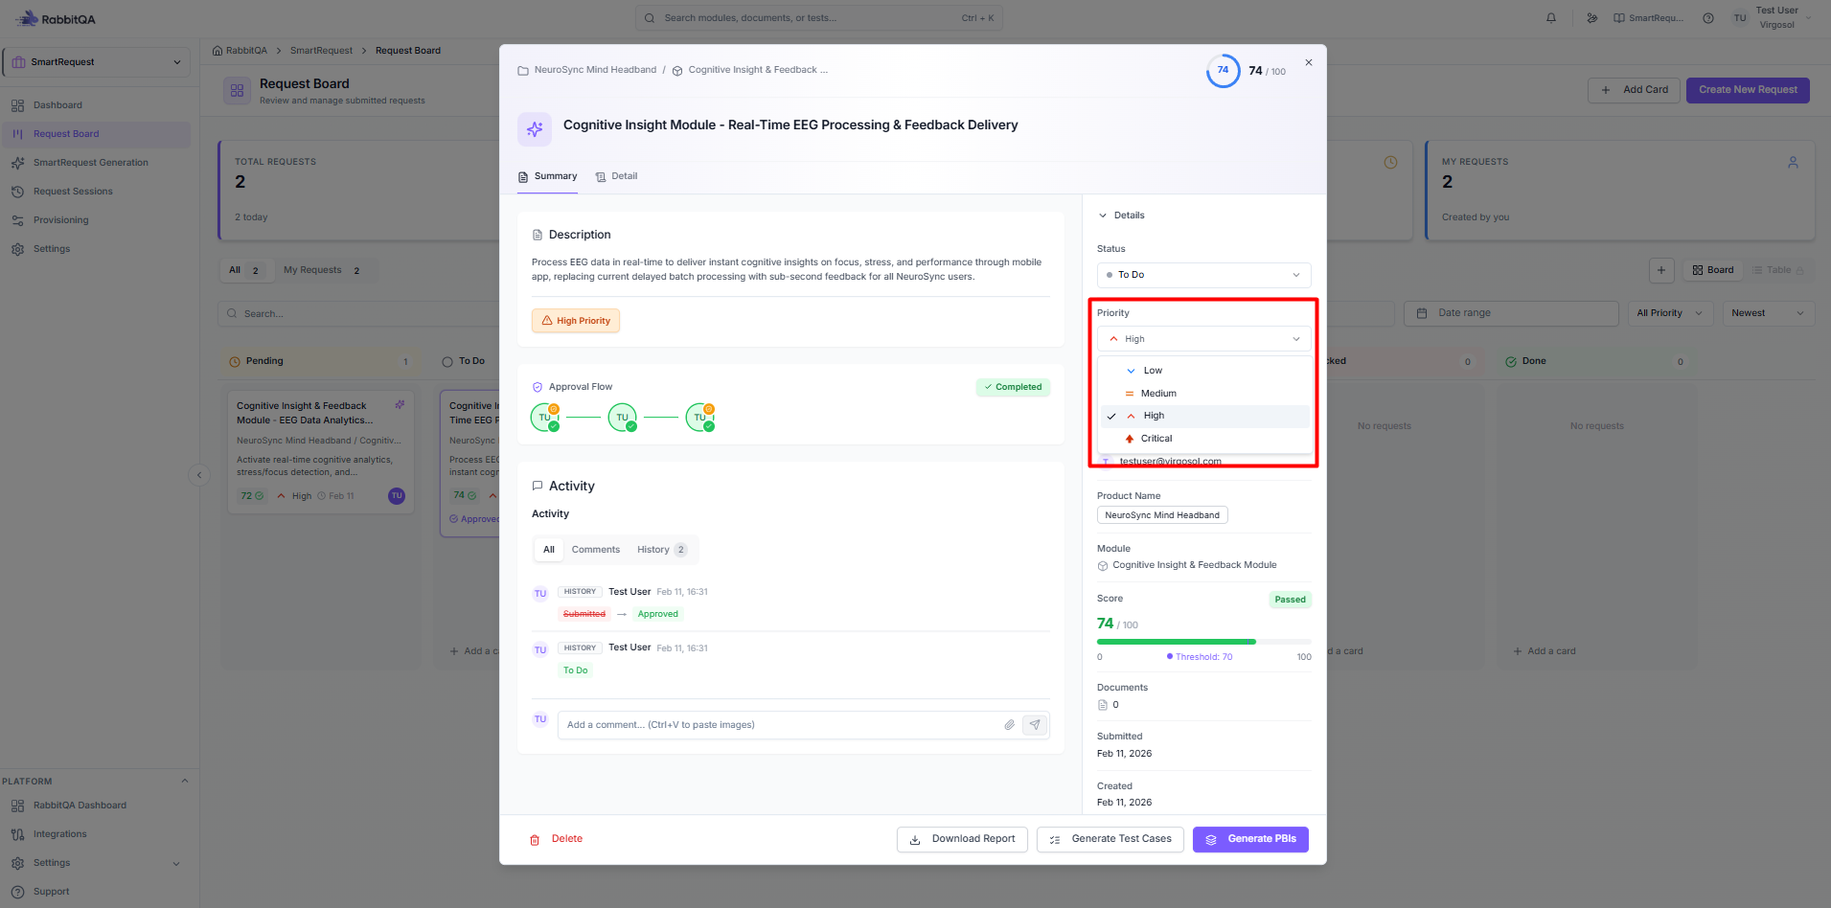
Task: Choose Low priority option
Action: tap(1205, 371)
